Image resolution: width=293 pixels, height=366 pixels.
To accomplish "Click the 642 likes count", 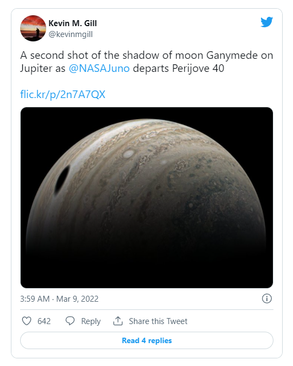I will 44,321.
